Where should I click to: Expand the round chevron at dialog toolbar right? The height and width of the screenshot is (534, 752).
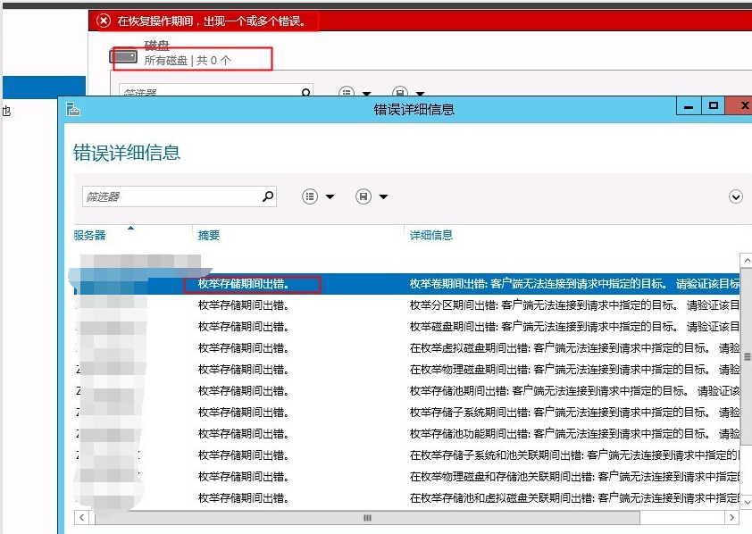[736, 196]
